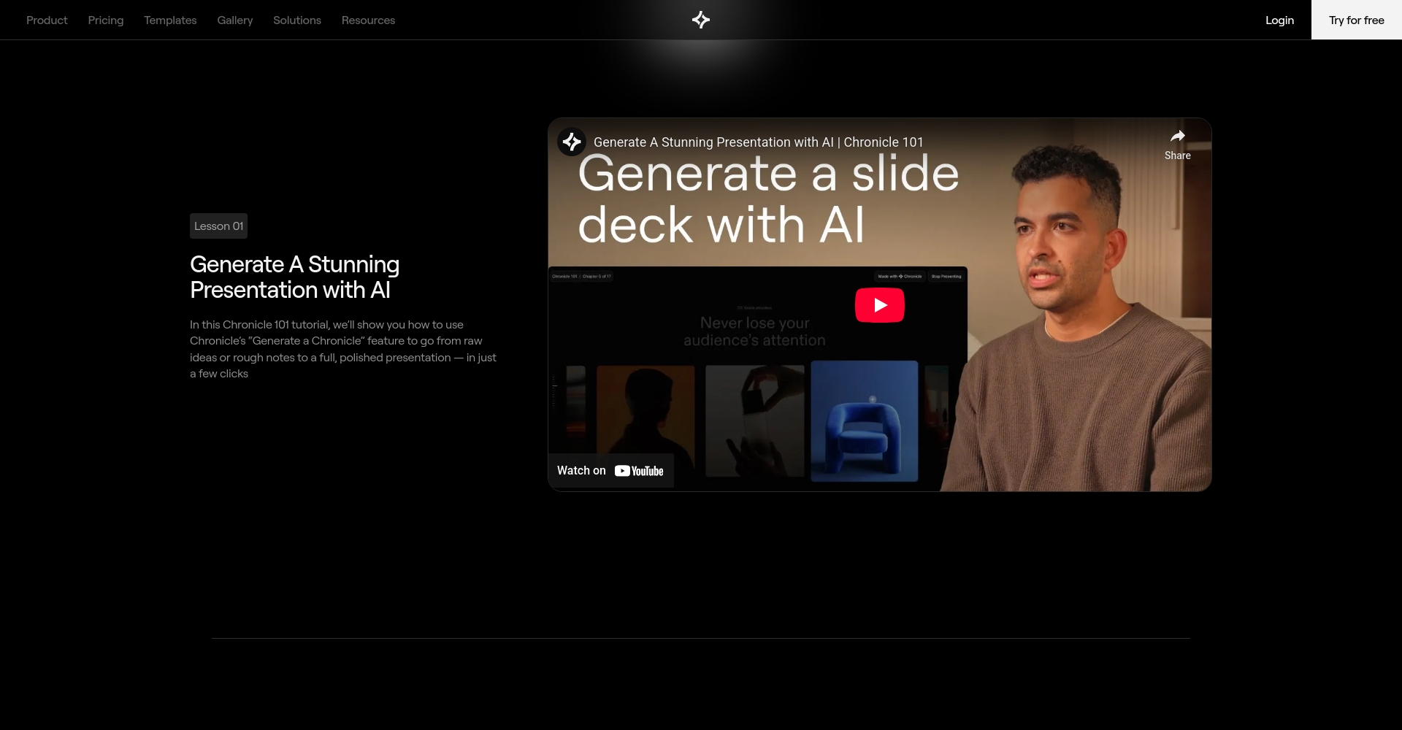Click the YouTube logo in video corner
This screenshot has width=1402, height=730.
[639, 471]
